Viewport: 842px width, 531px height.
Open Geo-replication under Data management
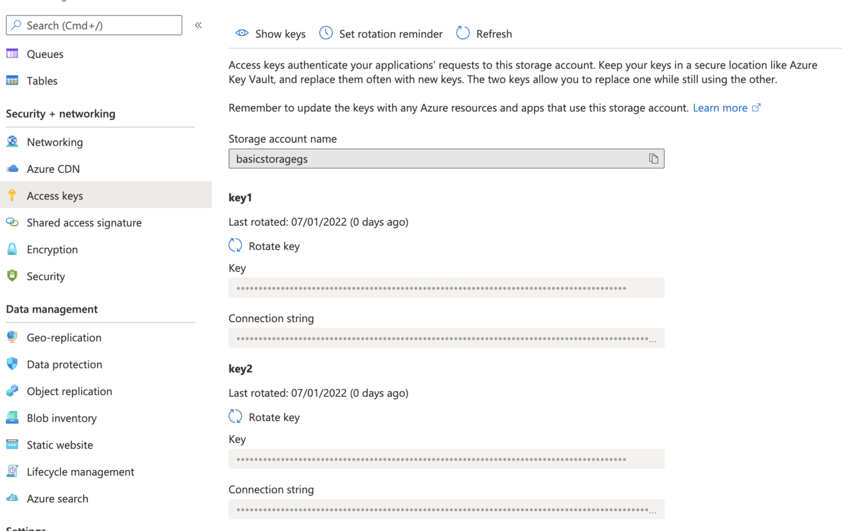[x=64, y=338]
